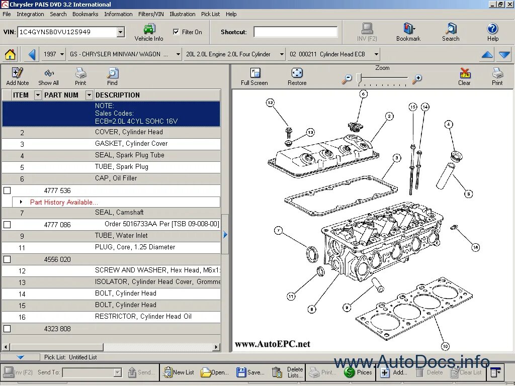Click callout 10 for the head gasket

pyautogui.click(x=445, y=346)
